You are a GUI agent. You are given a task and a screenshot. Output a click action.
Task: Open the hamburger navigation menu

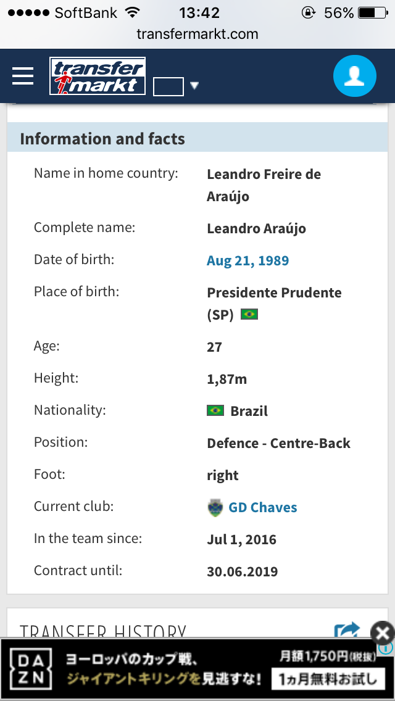click(x=23, y=76)
